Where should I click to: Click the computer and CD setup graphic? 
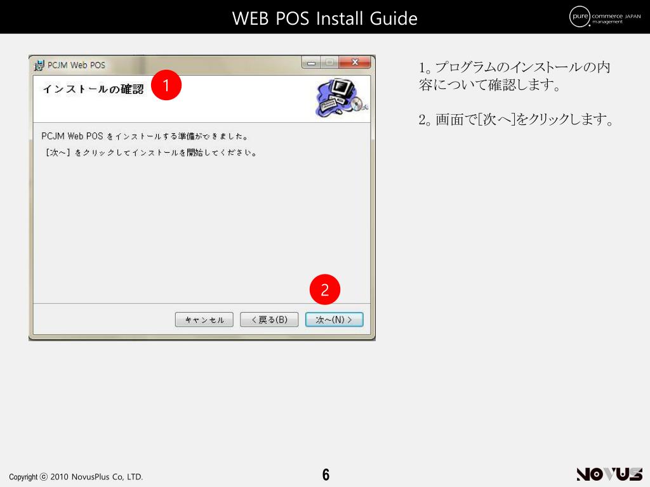coord(342,97)
